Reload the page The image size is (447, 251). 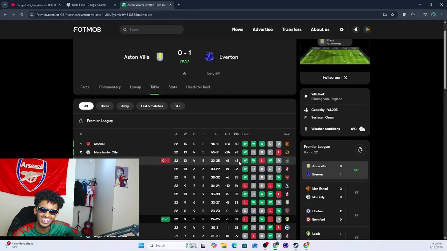tap(22, 15)
